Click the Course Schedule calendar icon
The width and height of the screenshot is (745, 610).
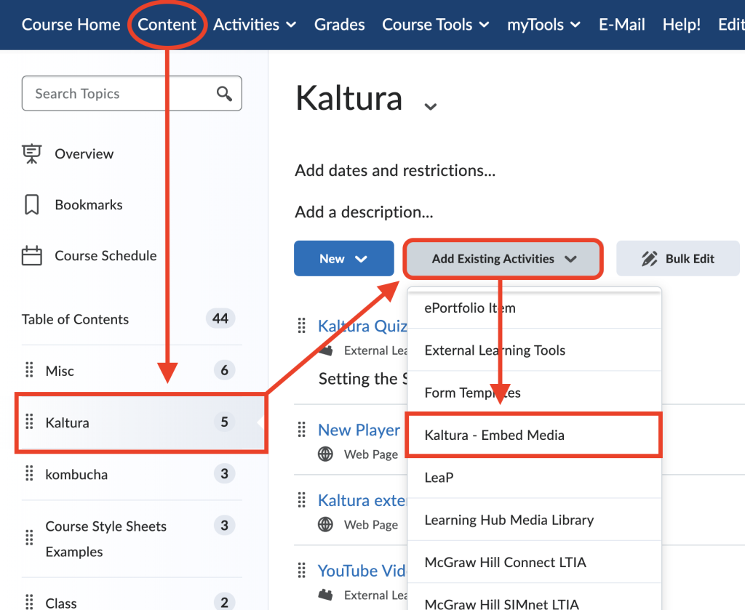tap(32, 255)
